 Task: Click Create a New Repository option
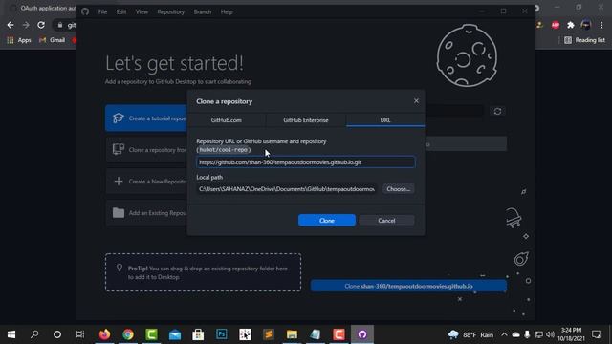point(146,182)
